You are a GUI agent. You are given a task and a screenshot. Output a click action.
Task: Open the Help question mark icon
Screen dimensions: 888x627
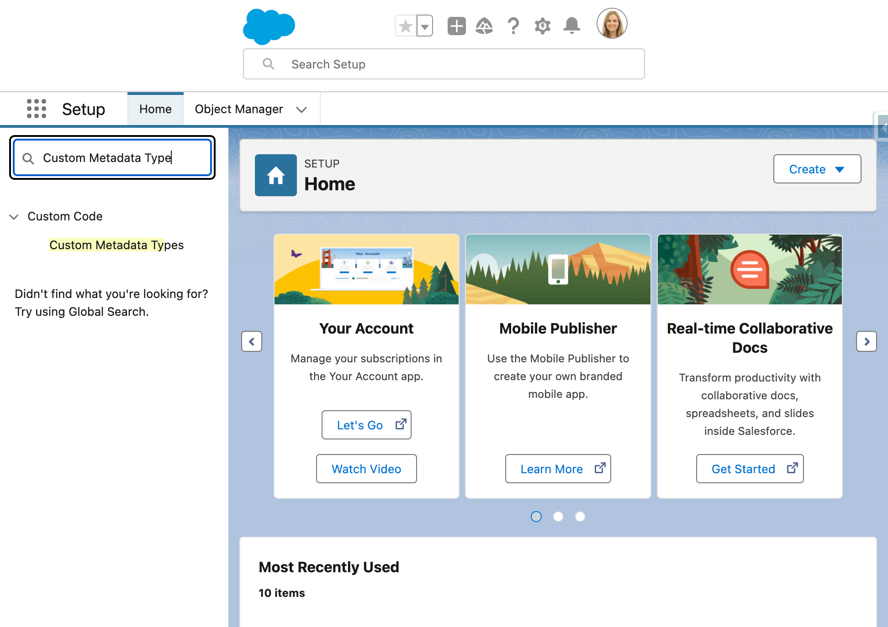coord(513,26)
